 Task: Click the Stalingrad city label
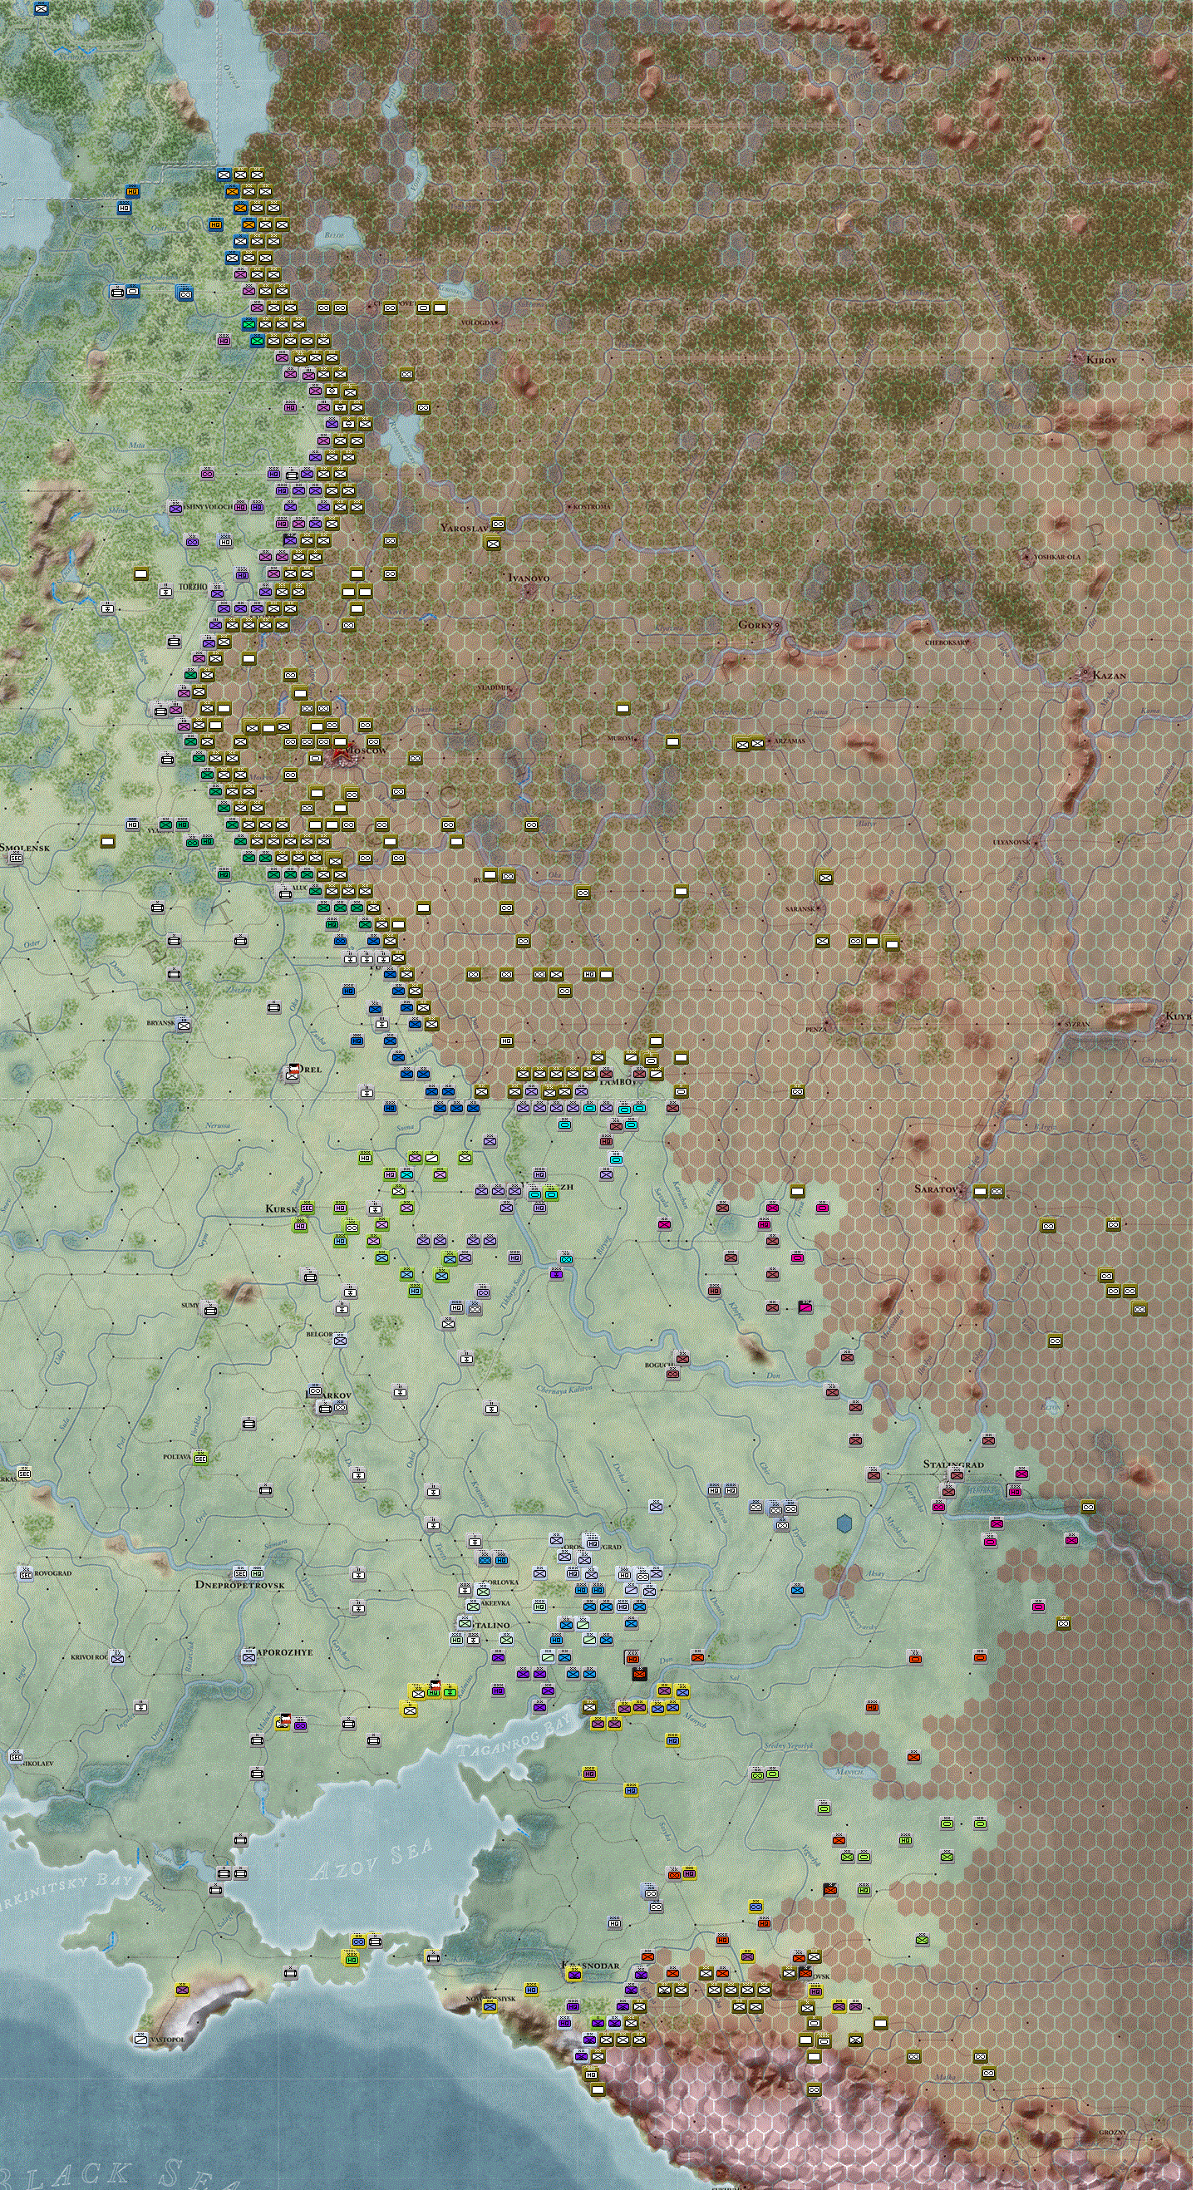[956, 1465]
